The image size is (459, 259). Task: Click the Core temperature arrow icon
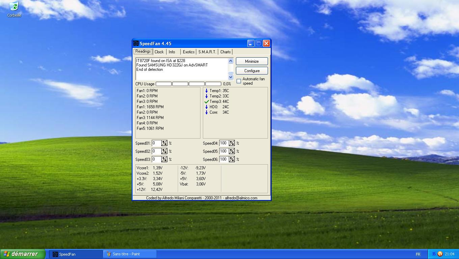[x=207, y=112]
